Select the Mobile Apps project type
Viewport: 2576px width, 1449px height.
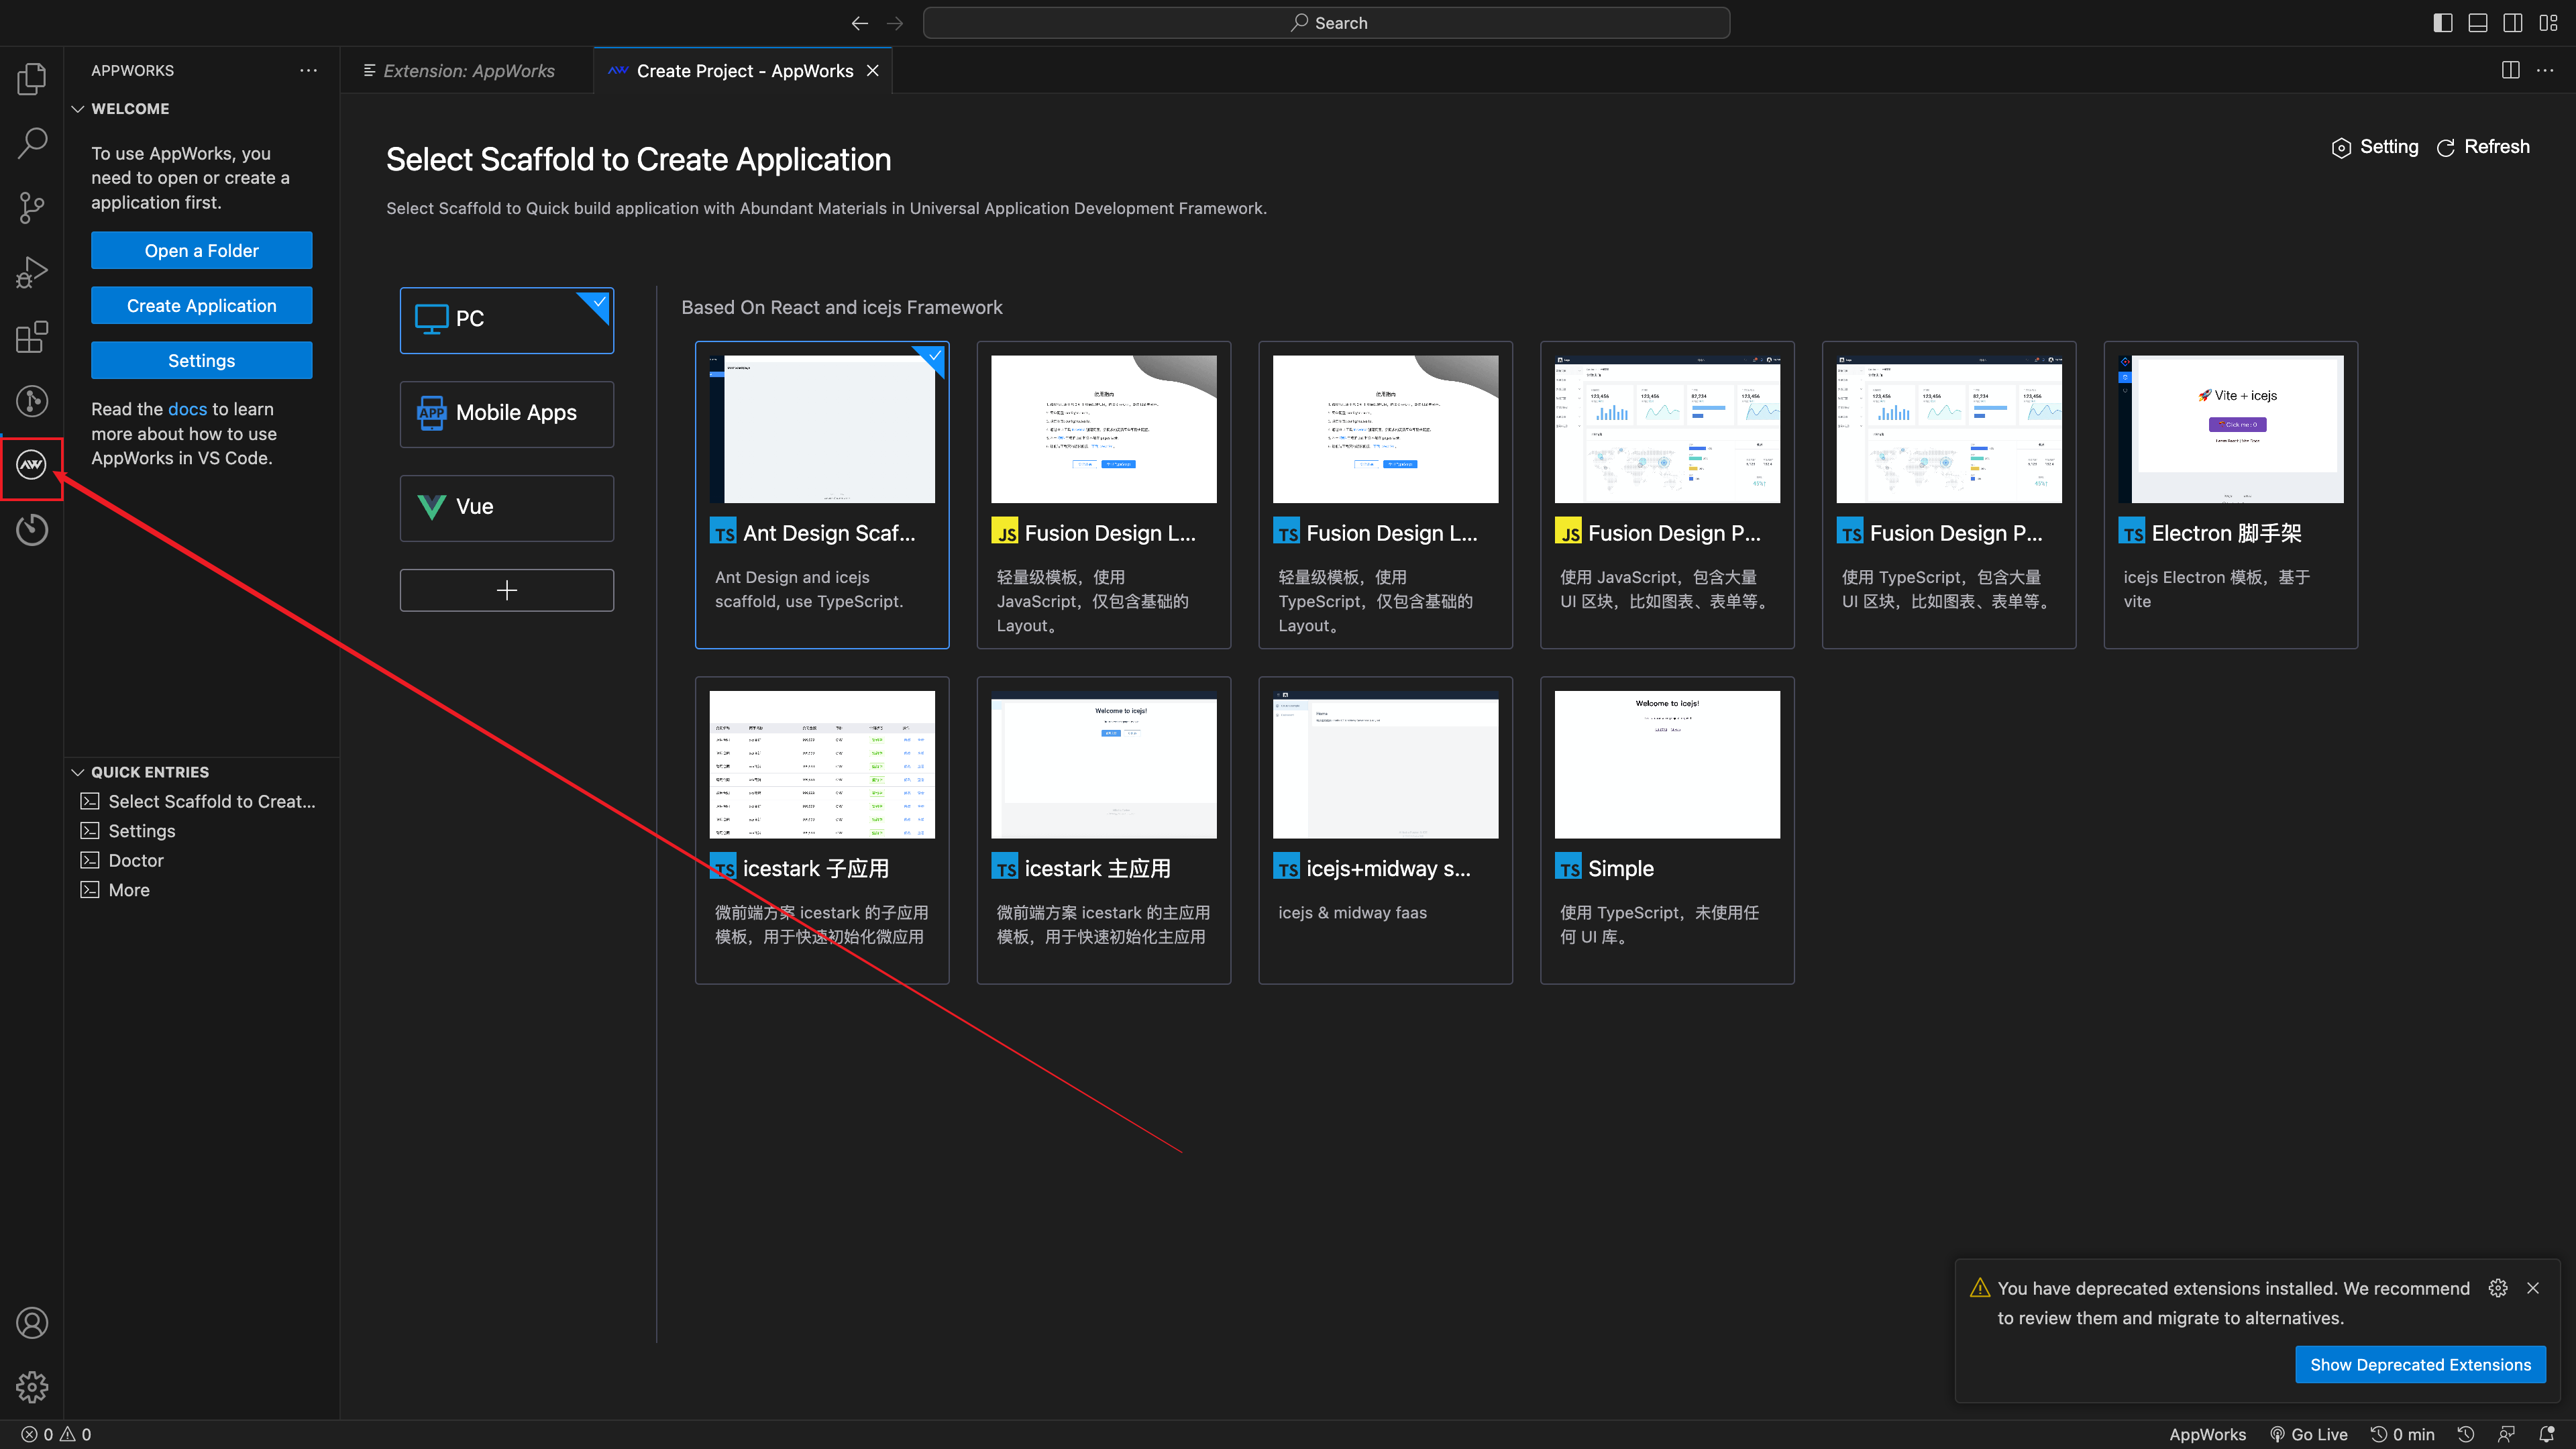coord(506,413)
